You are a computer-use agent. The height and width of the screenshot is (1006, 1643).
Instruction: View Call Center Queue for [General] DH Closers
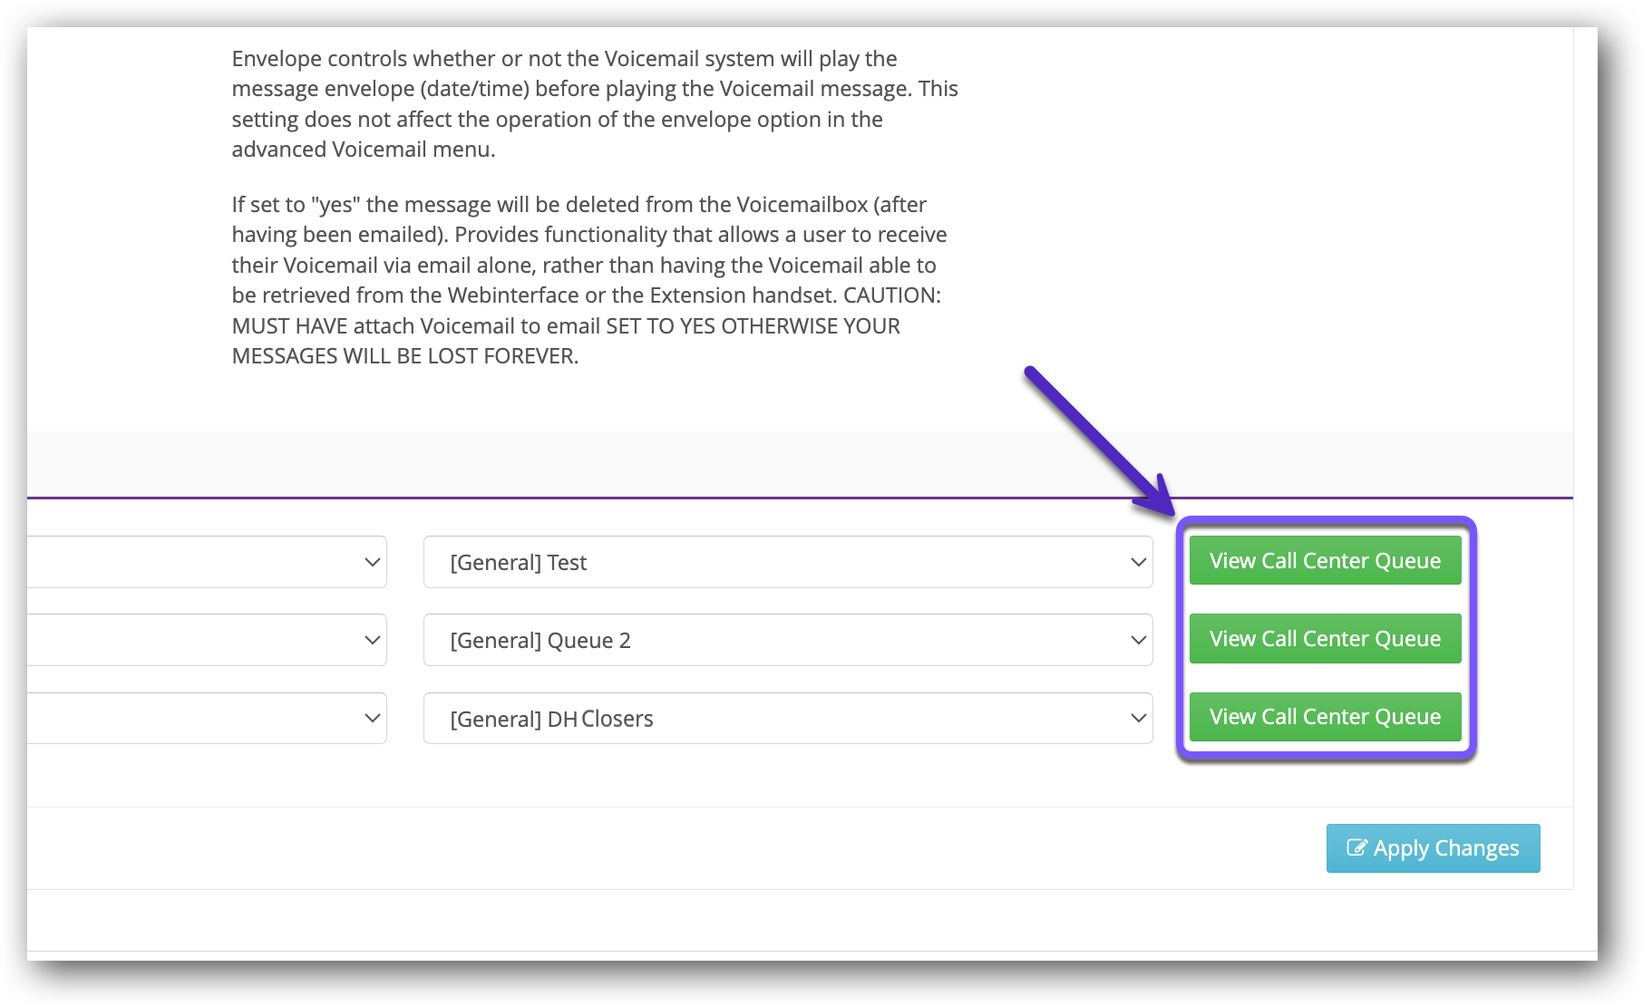pos(1325,716)
